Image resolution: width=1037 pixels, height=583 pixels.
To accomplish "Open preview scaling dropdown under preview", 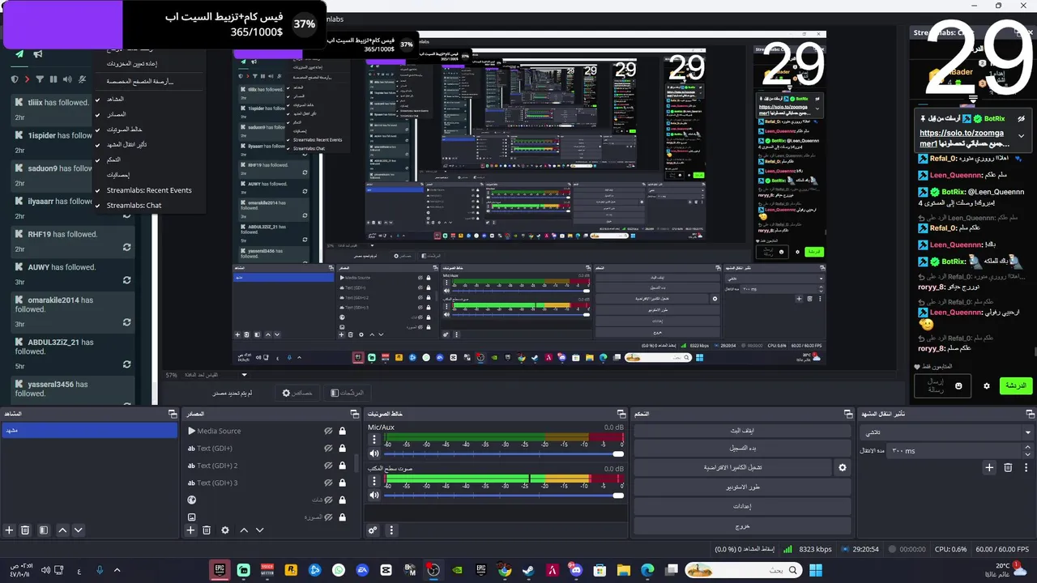I will [x=244, y=375].
